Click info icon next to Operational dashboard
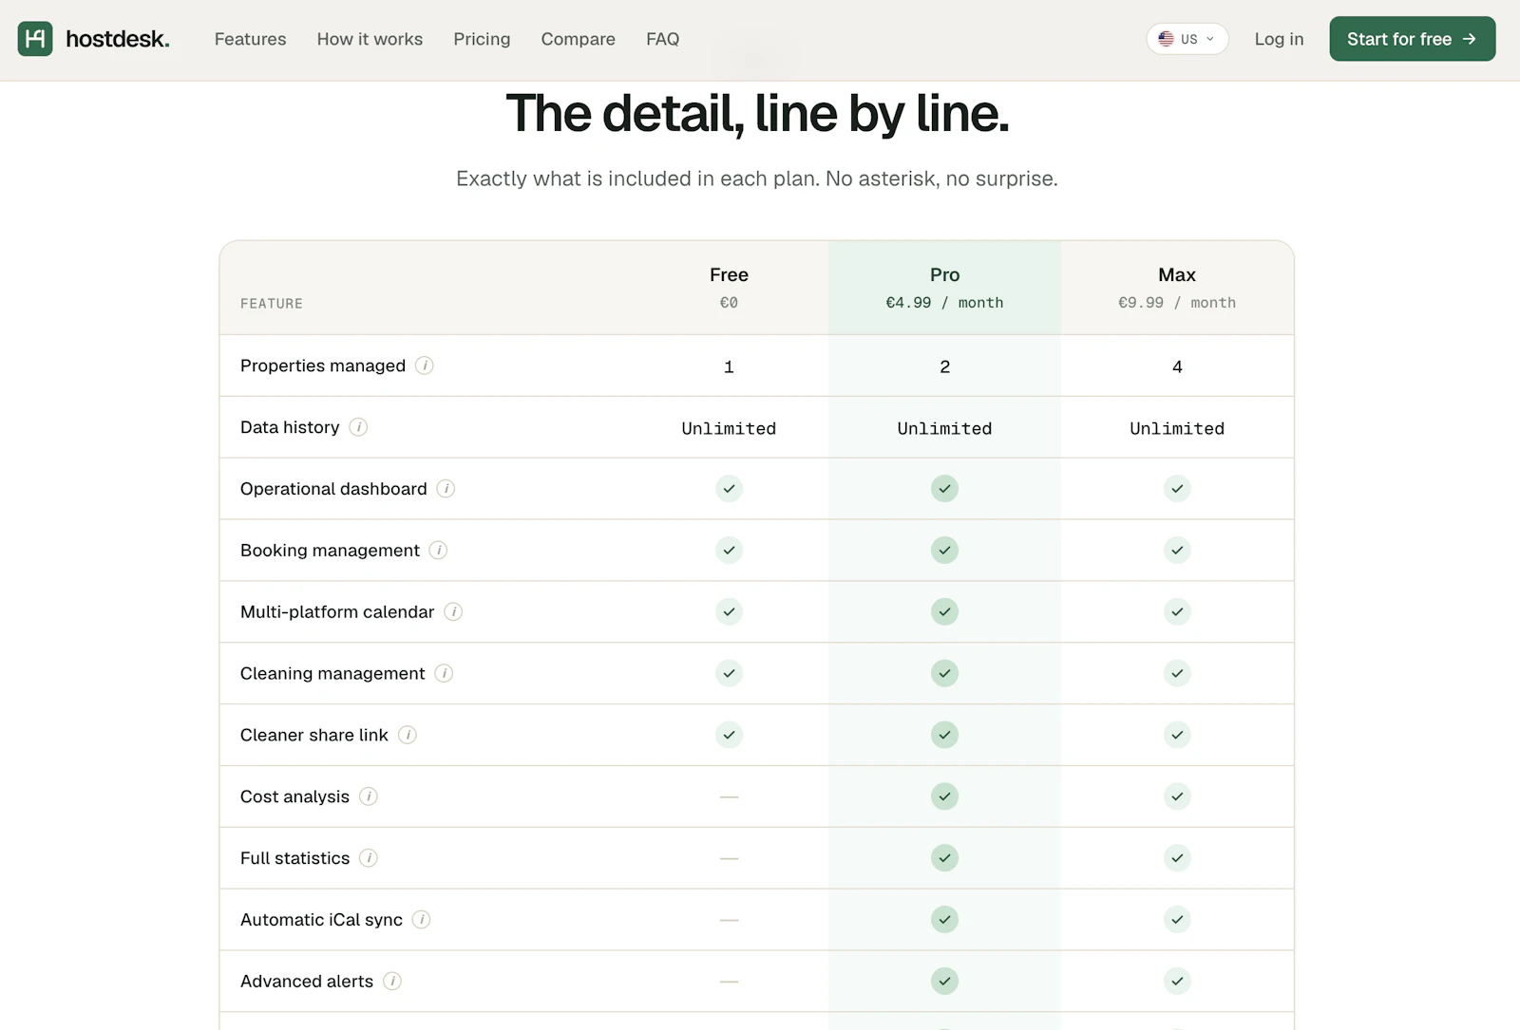 pos(446,489)
